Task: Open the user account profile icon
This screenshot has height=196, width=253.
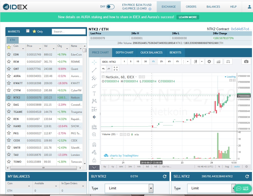Action: 249,7
